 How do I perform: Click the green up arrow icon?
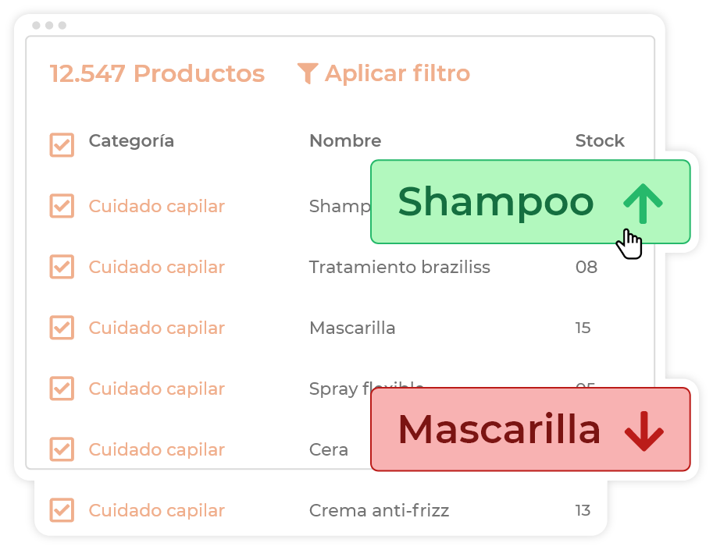tap(643, 203)
